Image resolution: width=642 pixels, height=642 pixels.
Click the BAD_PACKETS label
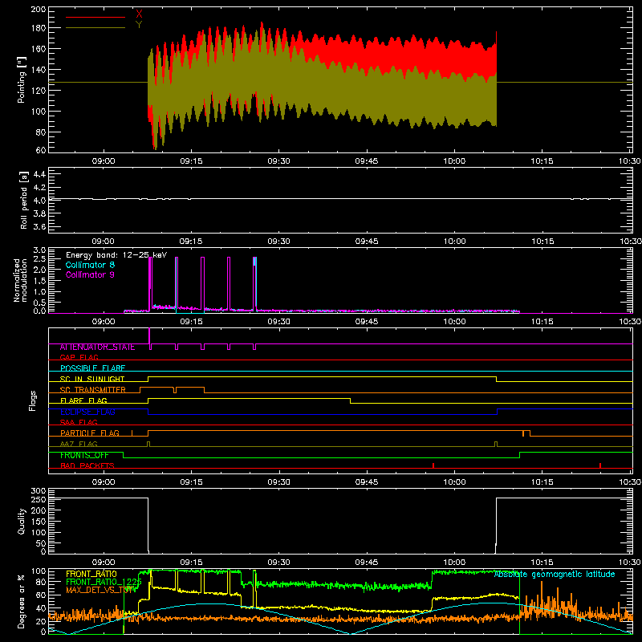(87, 465)
